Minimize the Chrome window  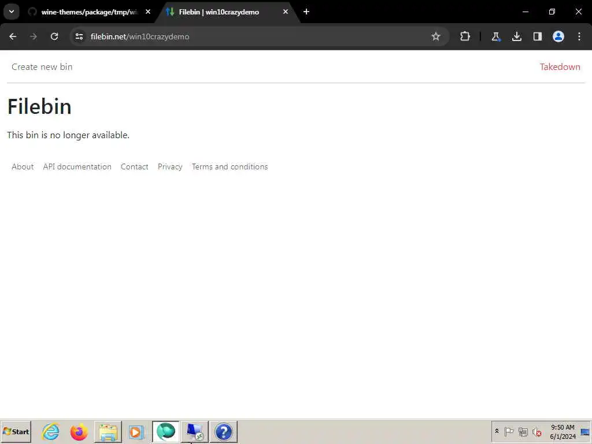point(525,12)
